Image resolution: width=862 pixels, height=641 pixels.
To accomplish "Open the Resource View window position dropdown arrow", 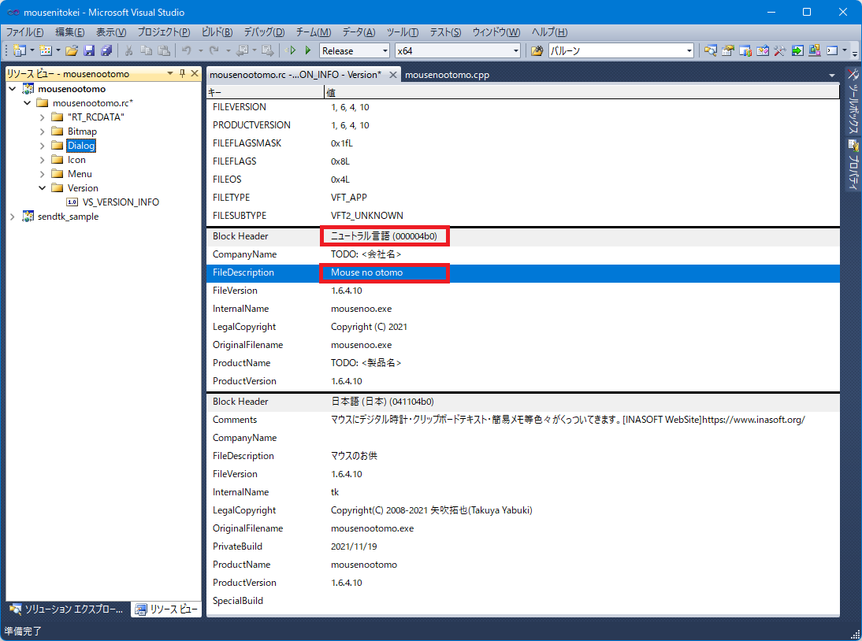I will click(x=170, y=73).
